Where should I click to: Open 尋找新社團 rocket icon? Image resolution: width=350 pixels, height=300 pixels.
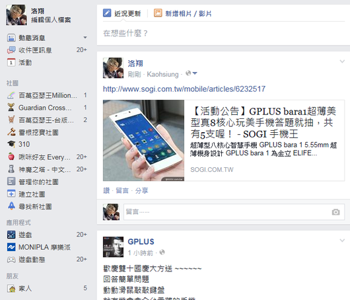pyautogui.click(x=11, y=206)
